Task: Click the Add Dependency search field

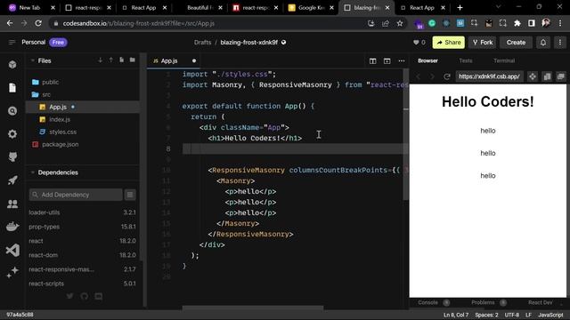Action: (76, 195)
